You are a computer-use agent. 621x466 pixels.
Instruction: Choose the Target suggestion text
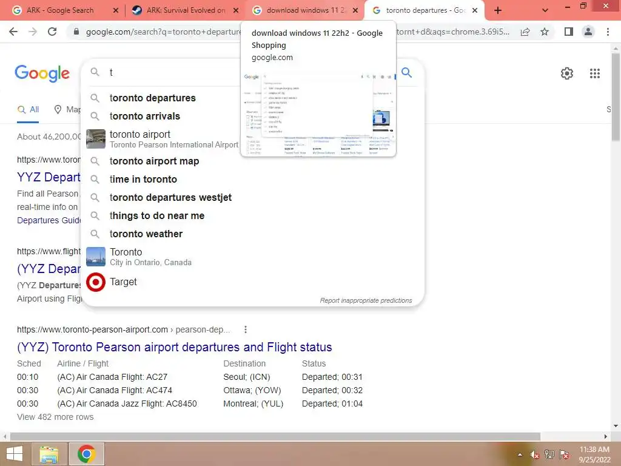coord(123,282)
